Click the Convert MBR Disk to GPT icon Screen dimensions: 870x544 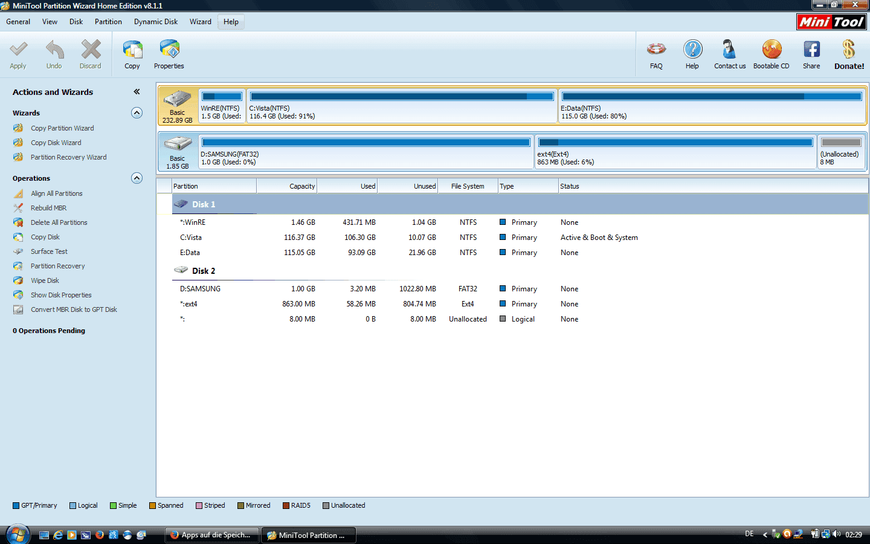18,309
